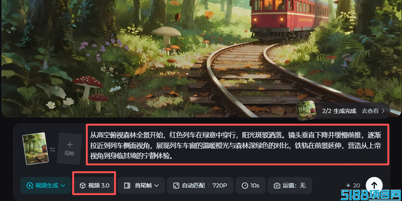Select the 视频 3.0 model button

coord(94,186)
